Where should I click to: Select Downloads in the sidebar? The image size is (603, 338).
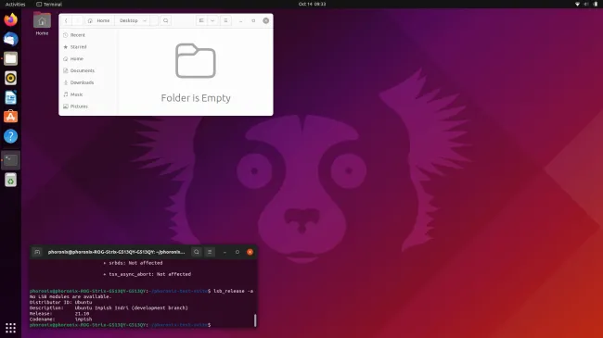pyautogui.click(x=82, y=82)
